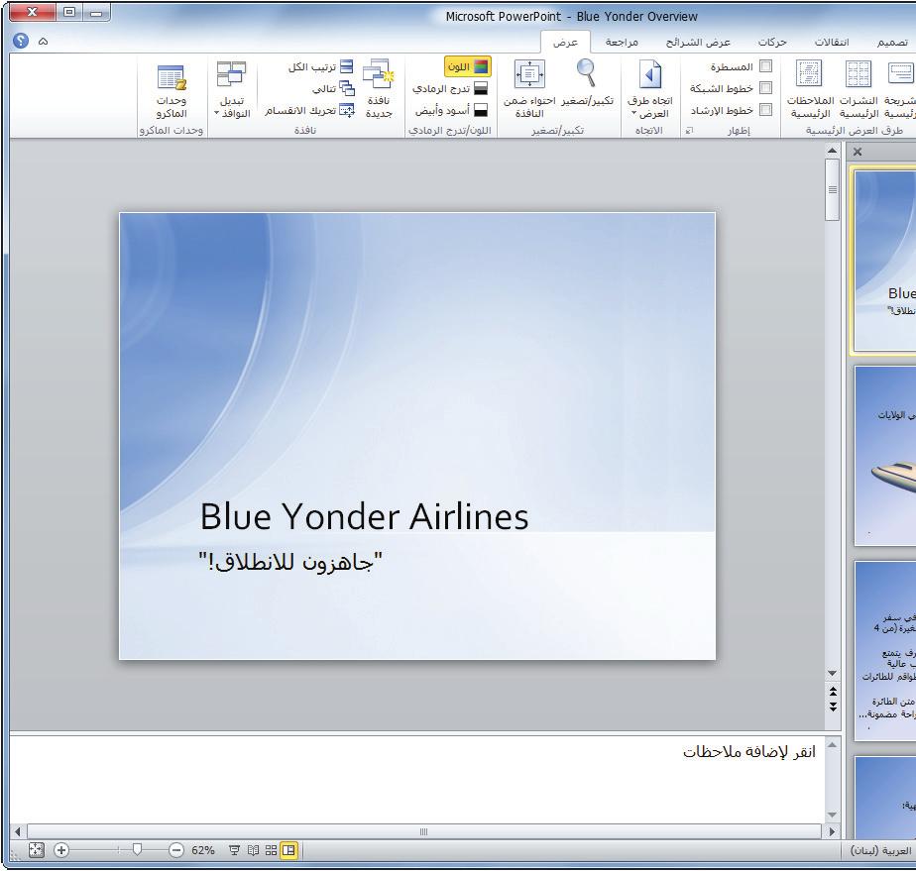916x871 pixels.
Task: Switch to Normal view status bar icon
Action: (289, 850)
